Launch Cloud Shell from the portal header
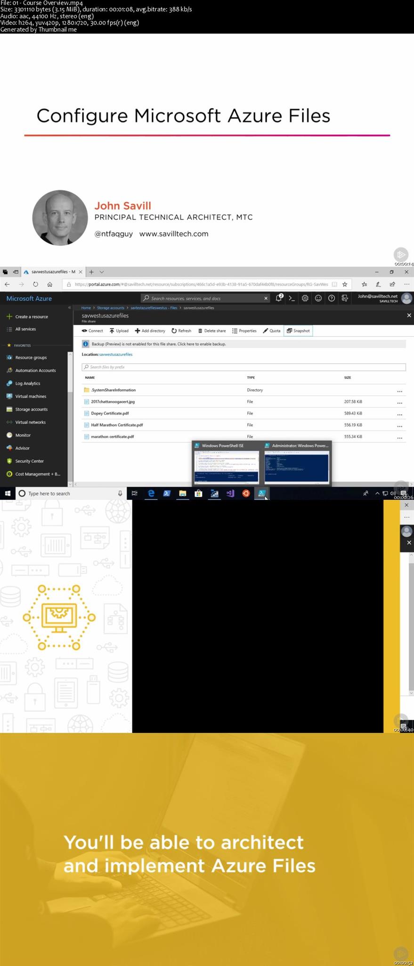414x966 pixels. [x=292, y=298]
